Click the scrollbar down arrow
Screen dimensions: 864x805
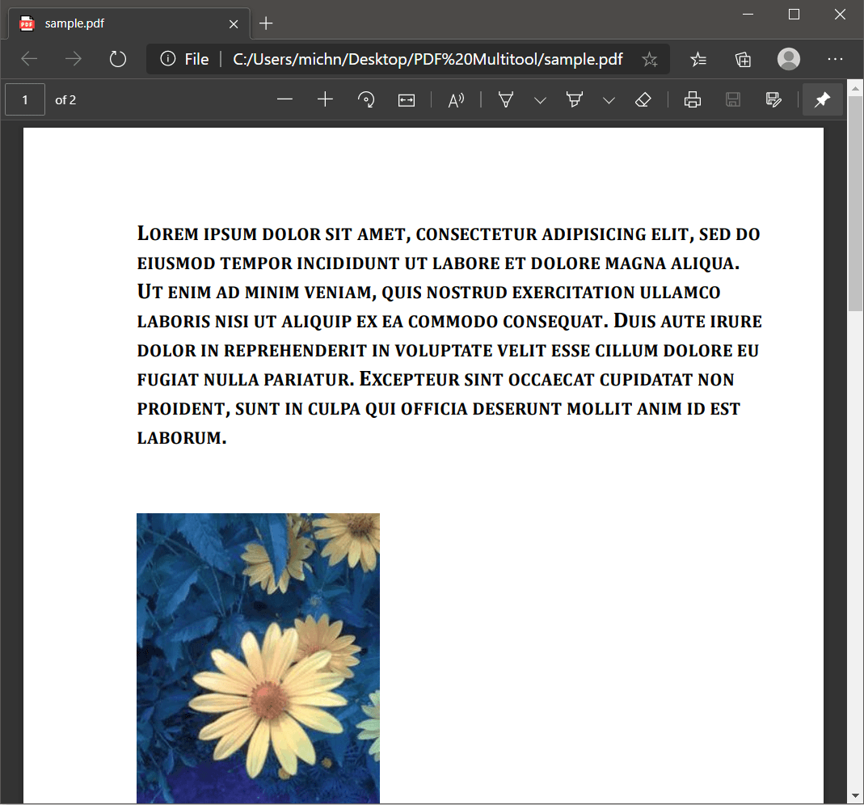(x=855, y=796)
